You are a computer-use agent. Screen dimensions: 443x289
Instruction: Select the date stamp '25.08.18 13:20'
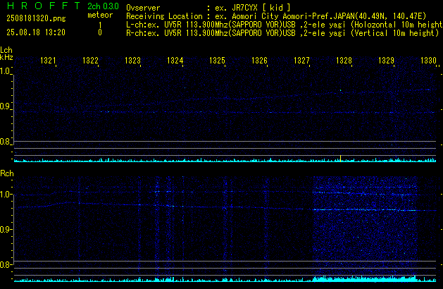pos(36,32)
